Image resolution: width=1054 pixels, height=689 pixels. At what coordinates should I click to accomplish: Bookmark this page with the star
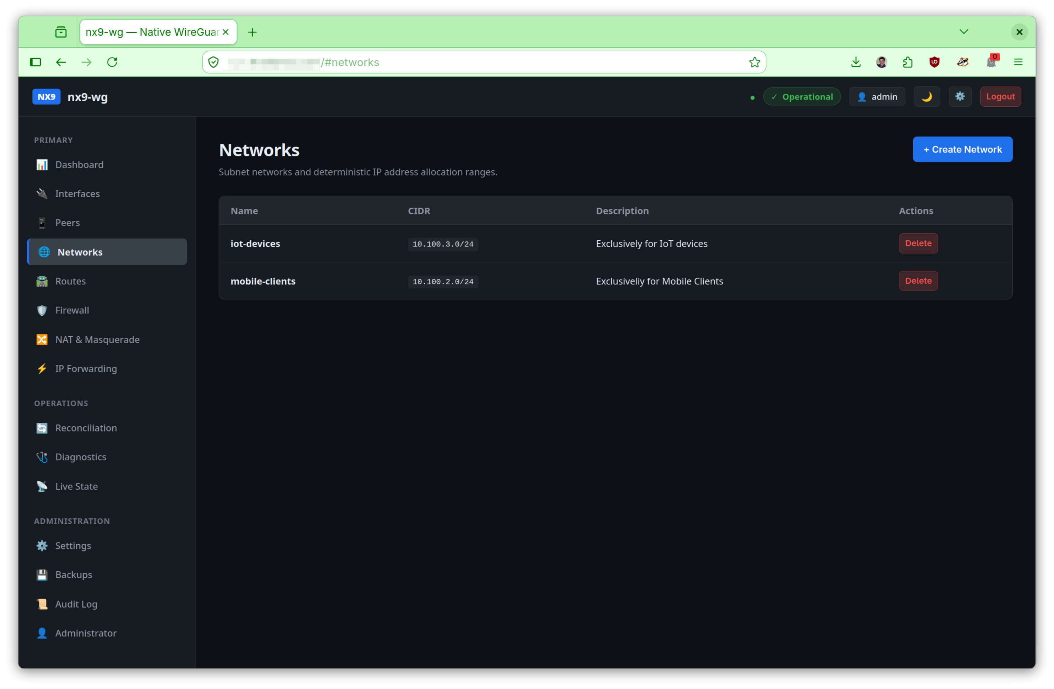coord(754,62)
